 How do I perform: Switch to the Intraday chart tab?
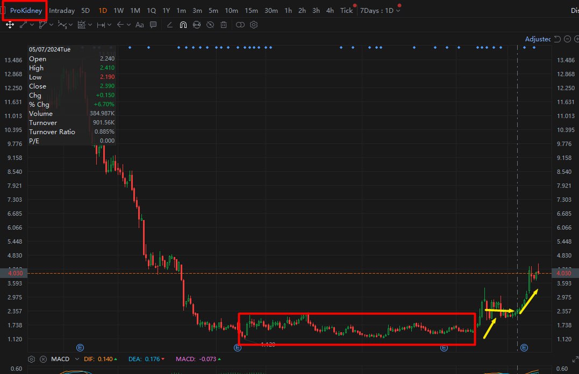pyautogui.click(x=62, y=10)
